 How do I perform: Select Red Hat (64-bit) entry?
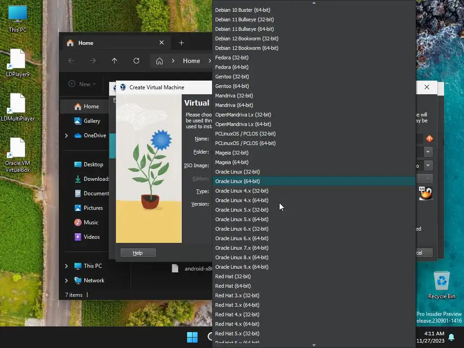(x=314, y=286)
